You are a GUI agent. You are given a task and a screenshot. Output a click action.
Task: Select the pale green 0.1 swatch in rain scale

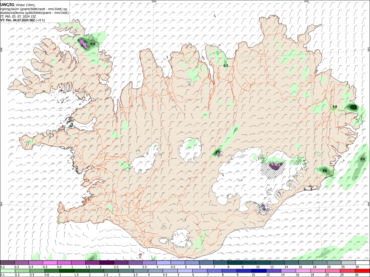pyautogui.click(x=7, y=271)
